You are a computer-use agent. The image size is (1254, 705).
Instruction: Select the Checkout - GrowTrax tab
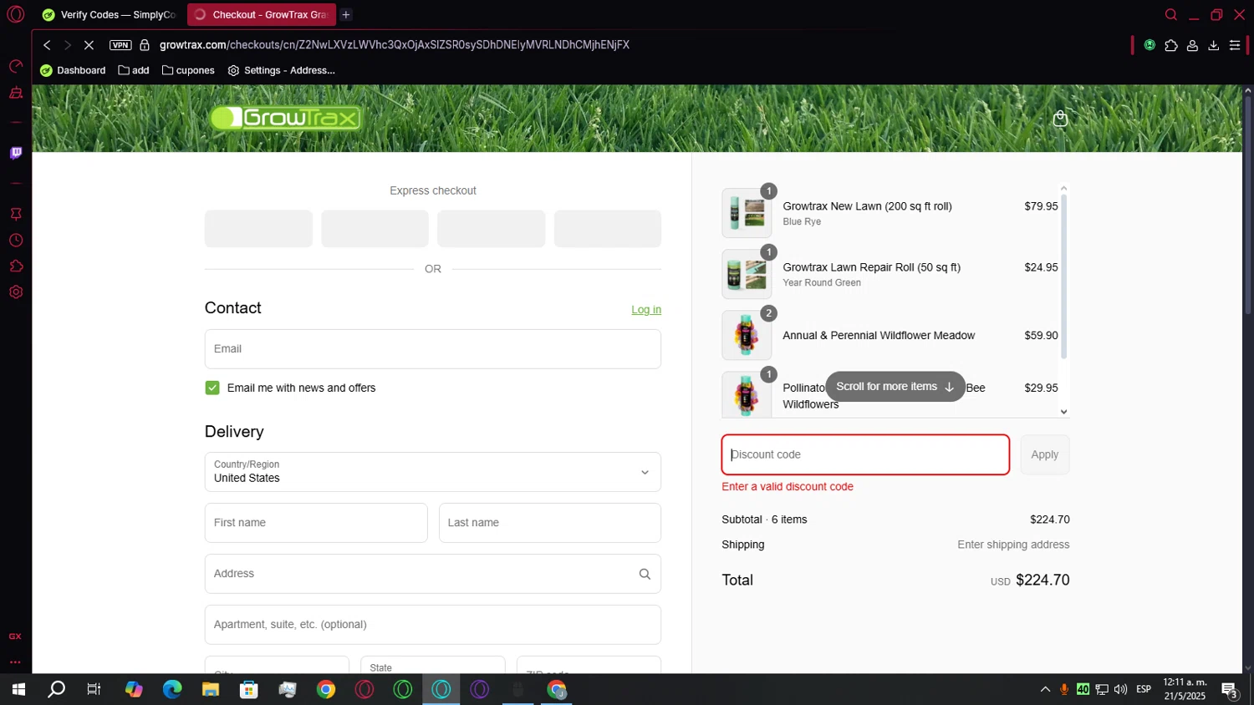coord(261,14)
